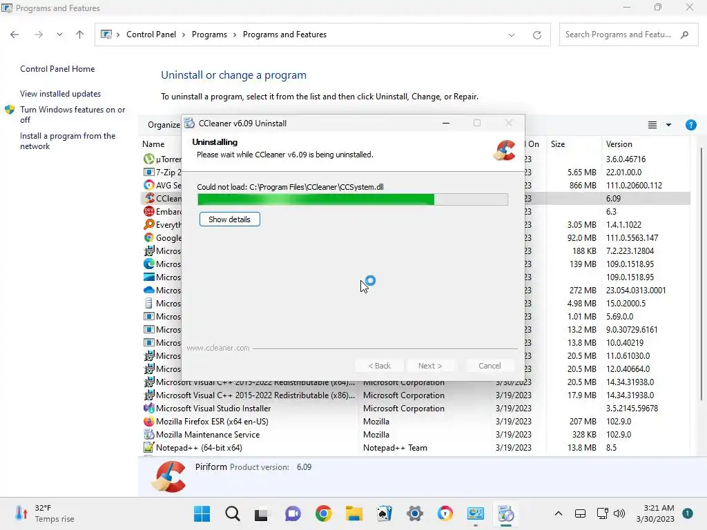Open Task View on the taskbar

tap(261, 513)
